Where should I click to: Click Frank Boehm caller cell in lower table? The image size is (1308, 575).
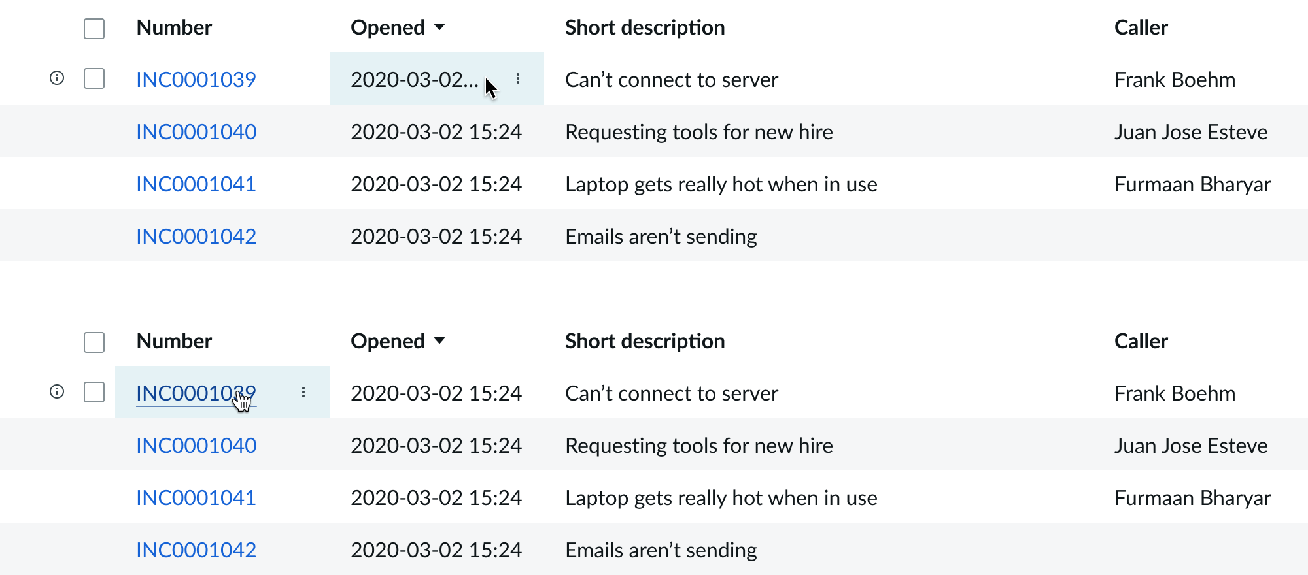coord(1175,393)
